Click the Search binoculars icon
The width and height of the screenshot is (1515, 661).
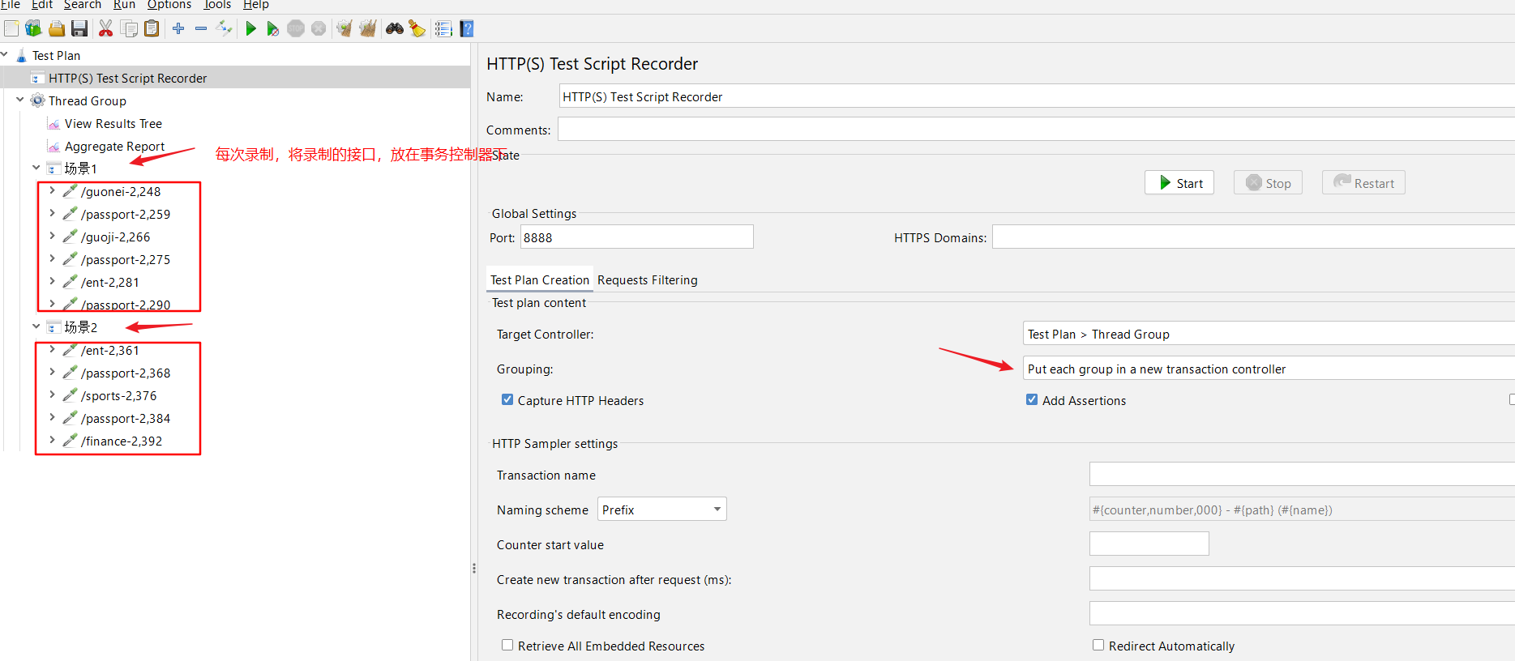[x=395, y=29]
